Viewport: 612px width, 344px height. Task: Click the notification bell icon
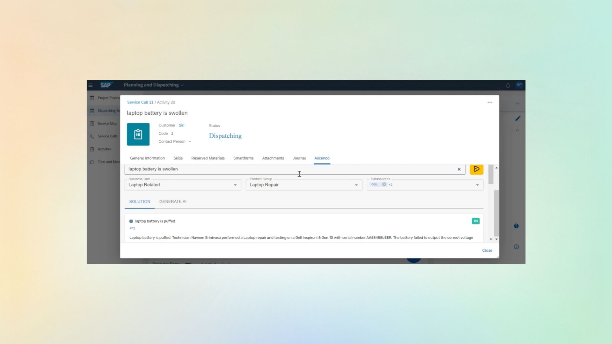508,85
